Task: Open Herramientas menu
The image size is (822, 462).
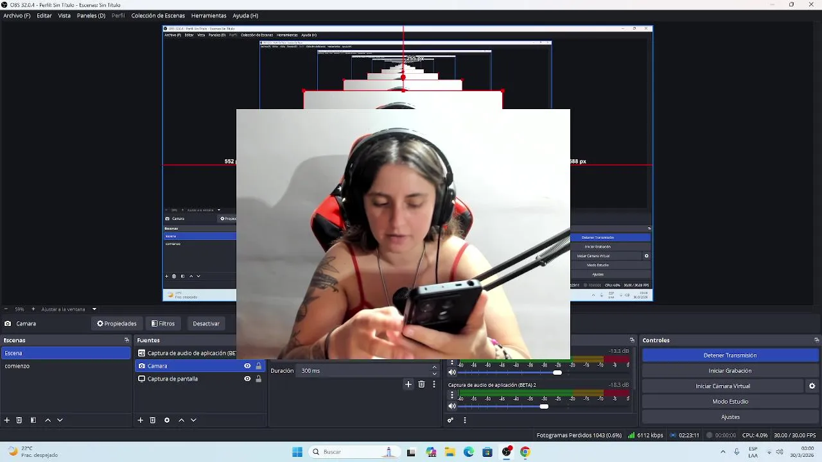Action: (x=209, y=15)
